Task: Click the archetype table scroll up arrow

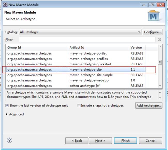Action: 160,47
